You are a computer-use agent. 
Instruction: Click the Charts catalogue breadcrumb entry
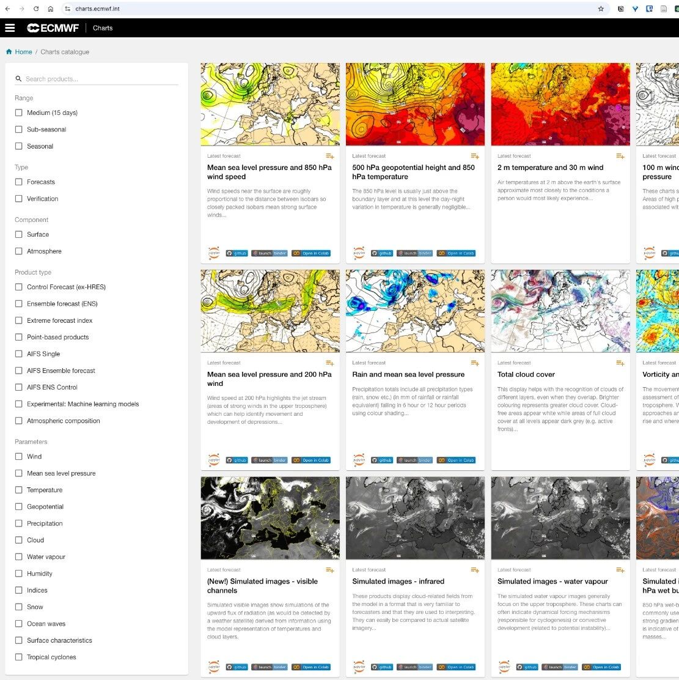coord(65,52)
